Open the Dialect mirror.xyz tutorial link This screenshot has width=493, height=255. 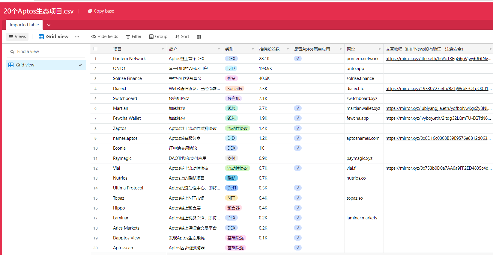coord(438,89)
